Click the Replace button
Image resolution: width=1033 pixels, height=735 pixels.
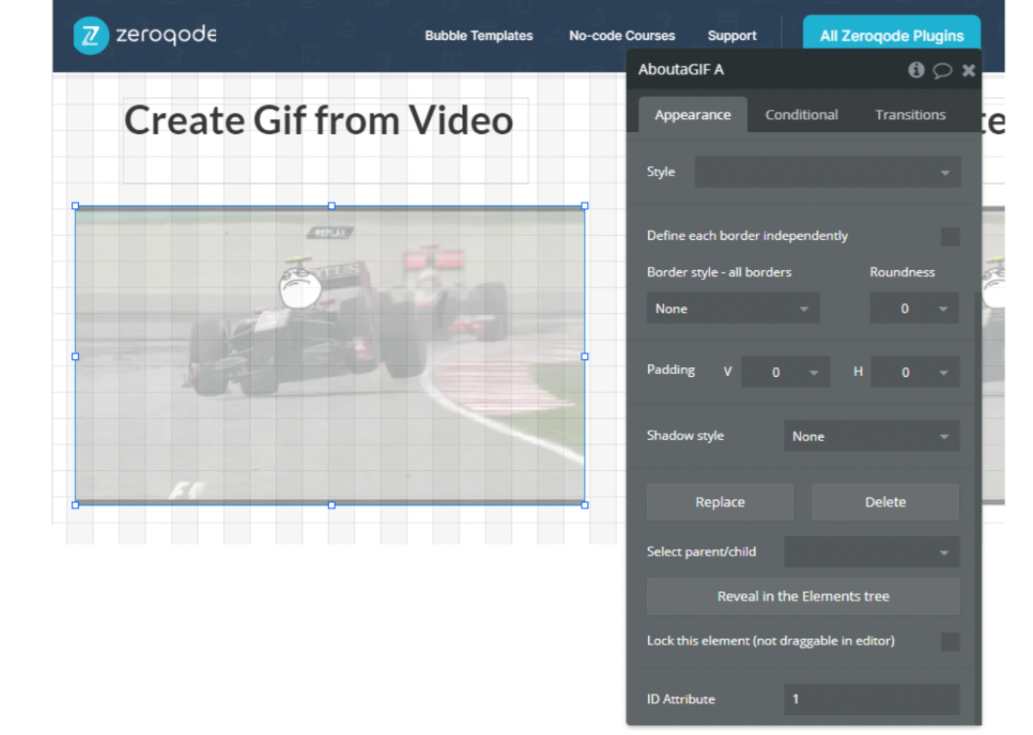tap(720, 502)
